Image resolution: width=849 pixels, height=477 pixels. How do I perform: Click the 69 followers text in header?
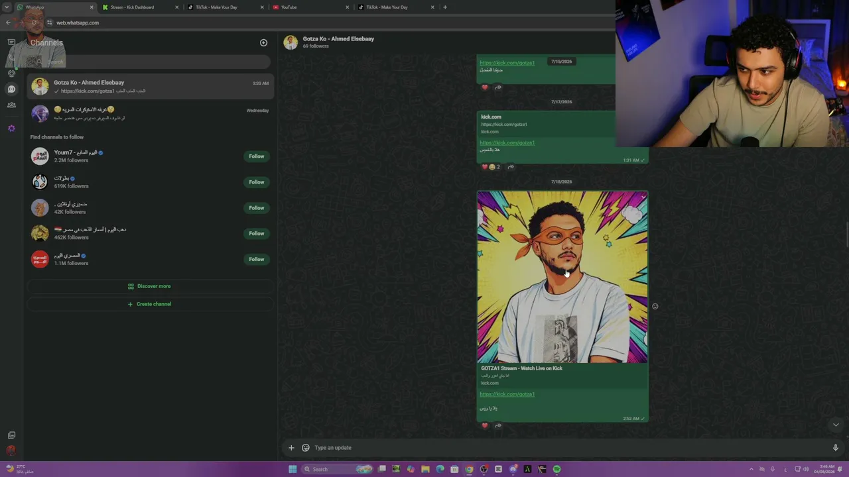316,46
